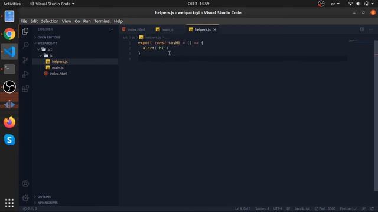Screen dimensions: 378x212
Task: Click the Oct 3 14:59 clock
Action: point(198,4)
